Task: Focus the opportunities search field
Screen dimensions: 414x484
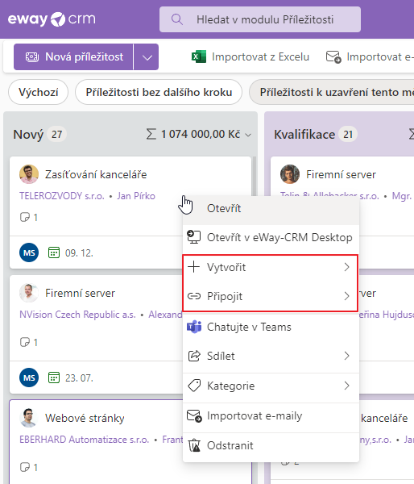Action: 260,19
